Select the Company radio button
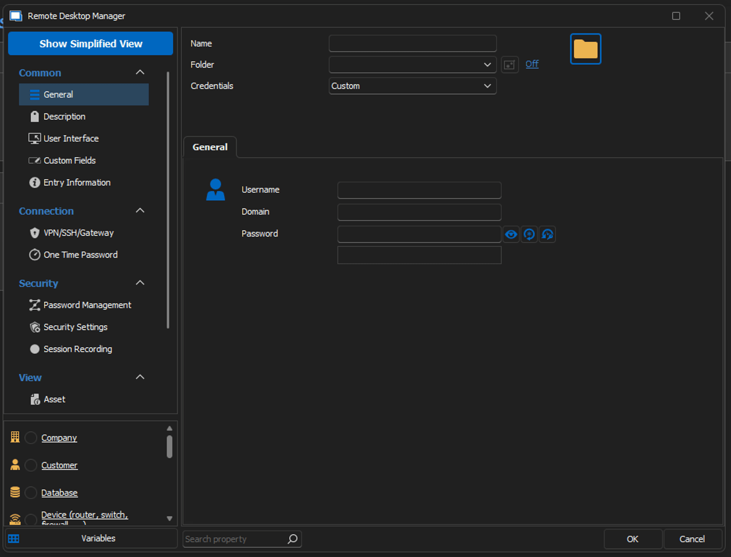 click(x=30, y=437)
